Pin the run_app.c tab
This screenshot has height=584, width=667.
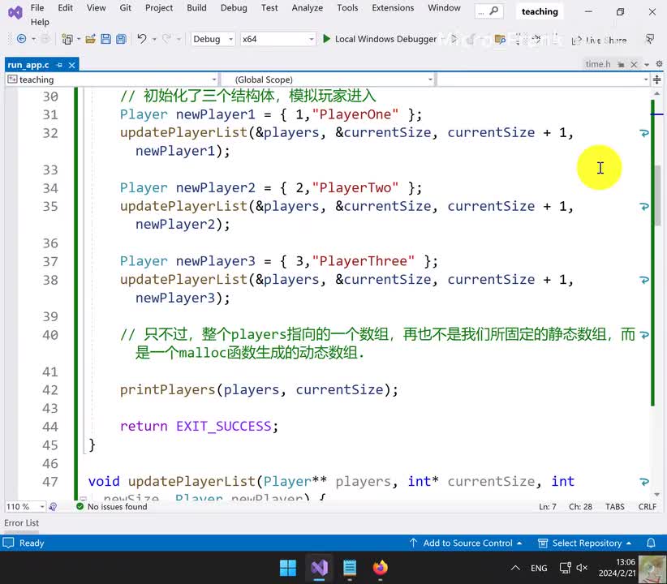click(x=59, y=65)
